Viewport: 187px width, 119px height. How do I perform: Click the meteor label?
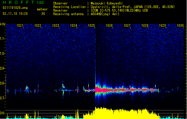coord(42,9)
